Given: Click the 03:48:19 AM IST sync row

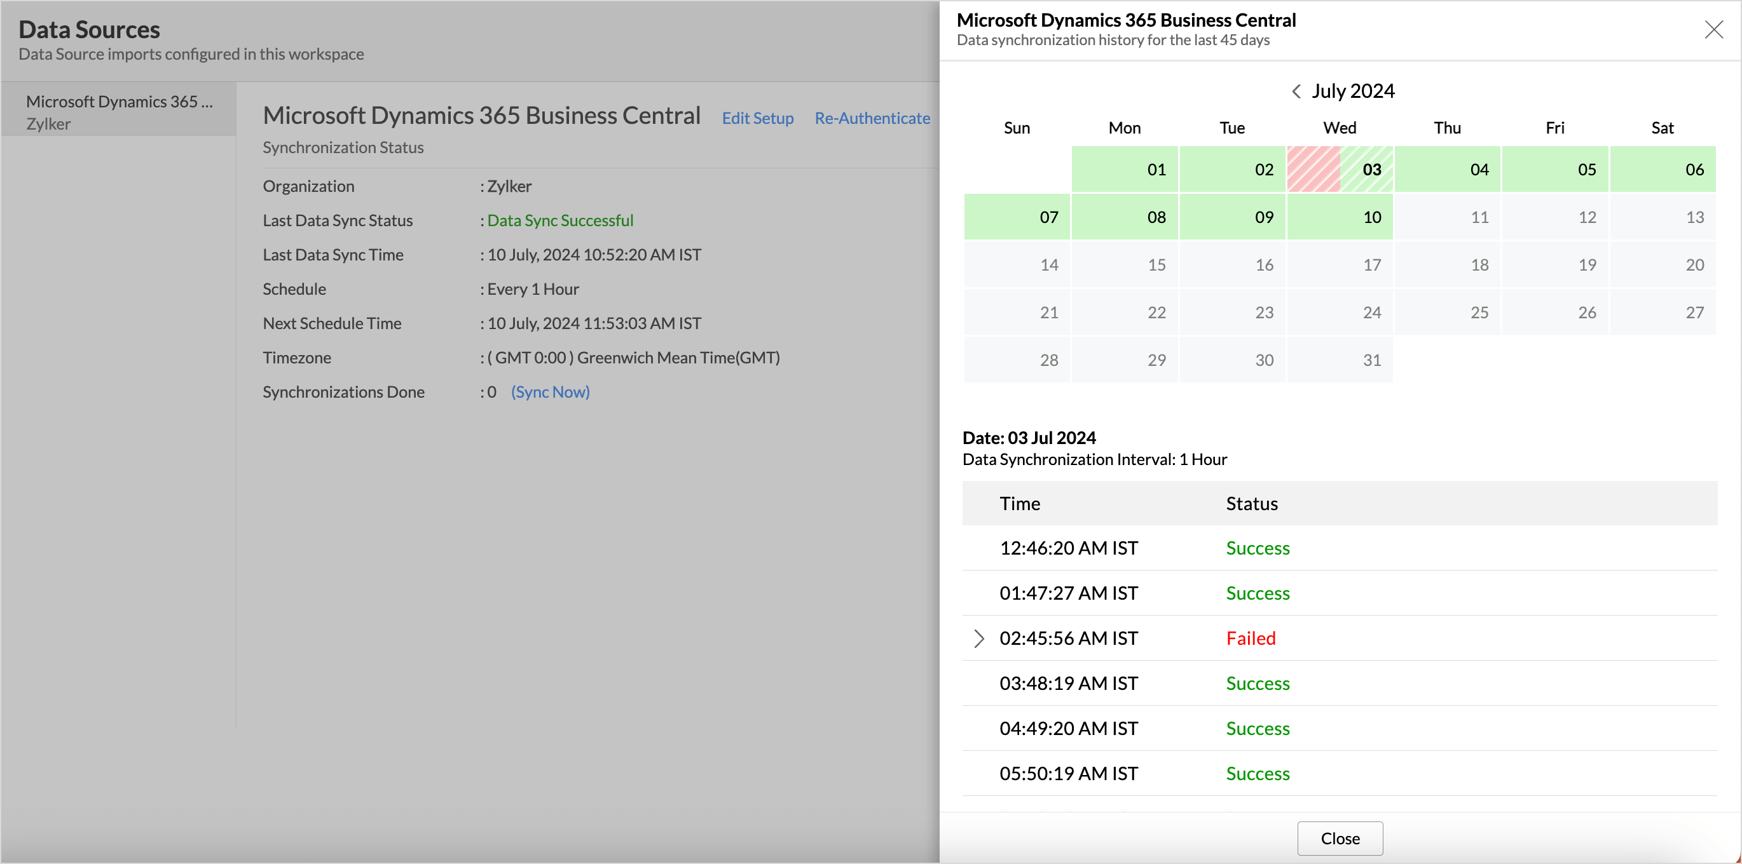Looking at the screenshot, I should point(1069,683).
